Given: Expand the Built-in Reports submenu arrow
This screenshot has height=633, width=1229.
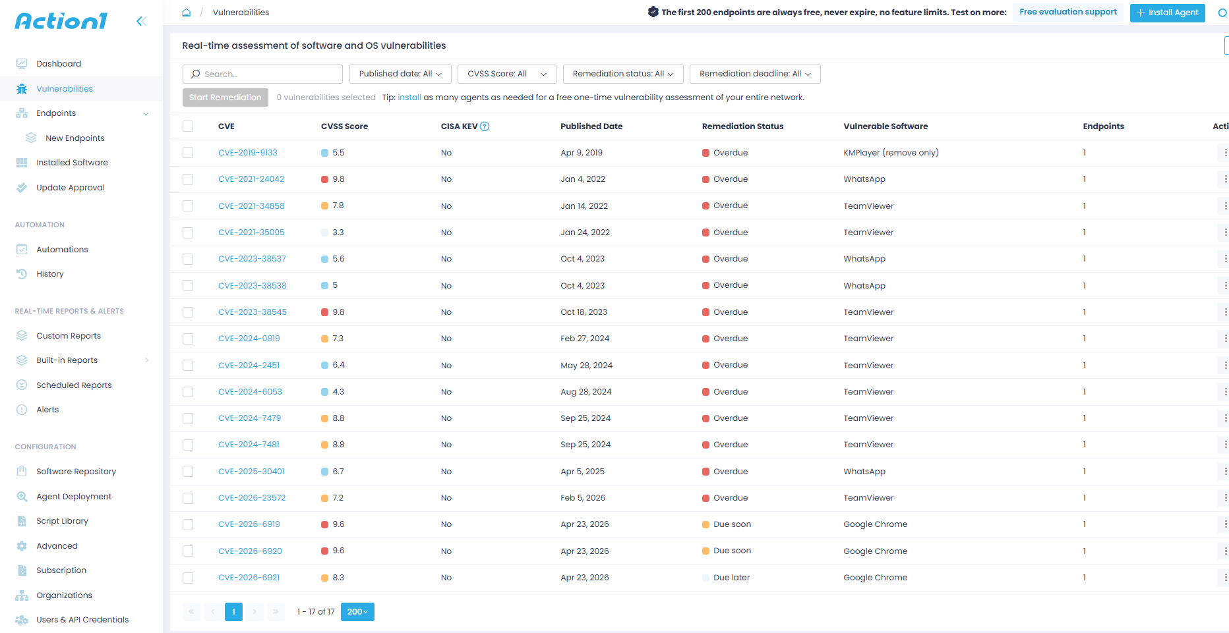Looking at the screenshot, I should pyautogui.click(x=146, y=360).
